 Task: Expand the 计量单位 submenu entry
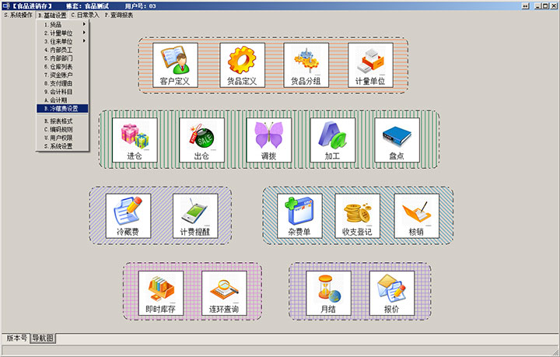[62, 33]
